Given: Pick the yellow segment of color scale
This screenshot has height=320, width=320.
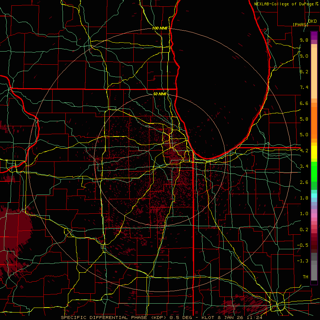Looking at the screenshot, I should click(x=314, y=152).
